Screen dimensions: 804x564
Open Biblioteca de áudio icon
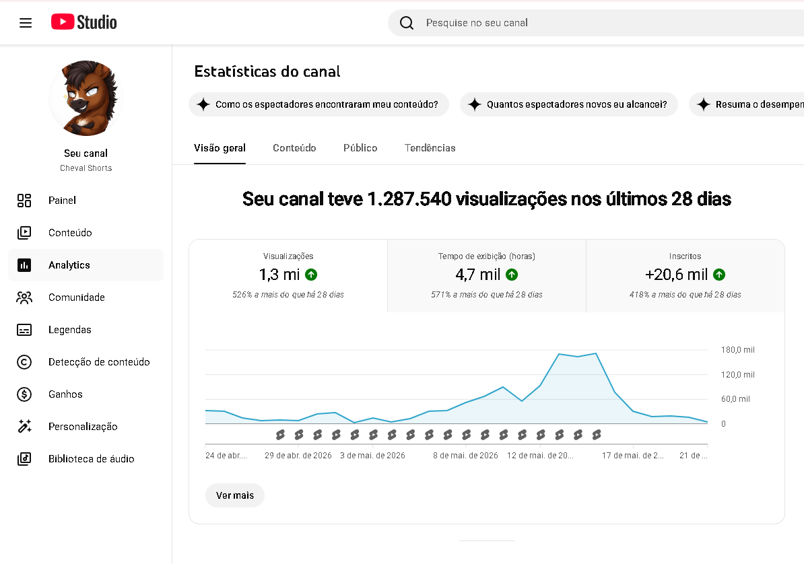[x=24, y=459]
